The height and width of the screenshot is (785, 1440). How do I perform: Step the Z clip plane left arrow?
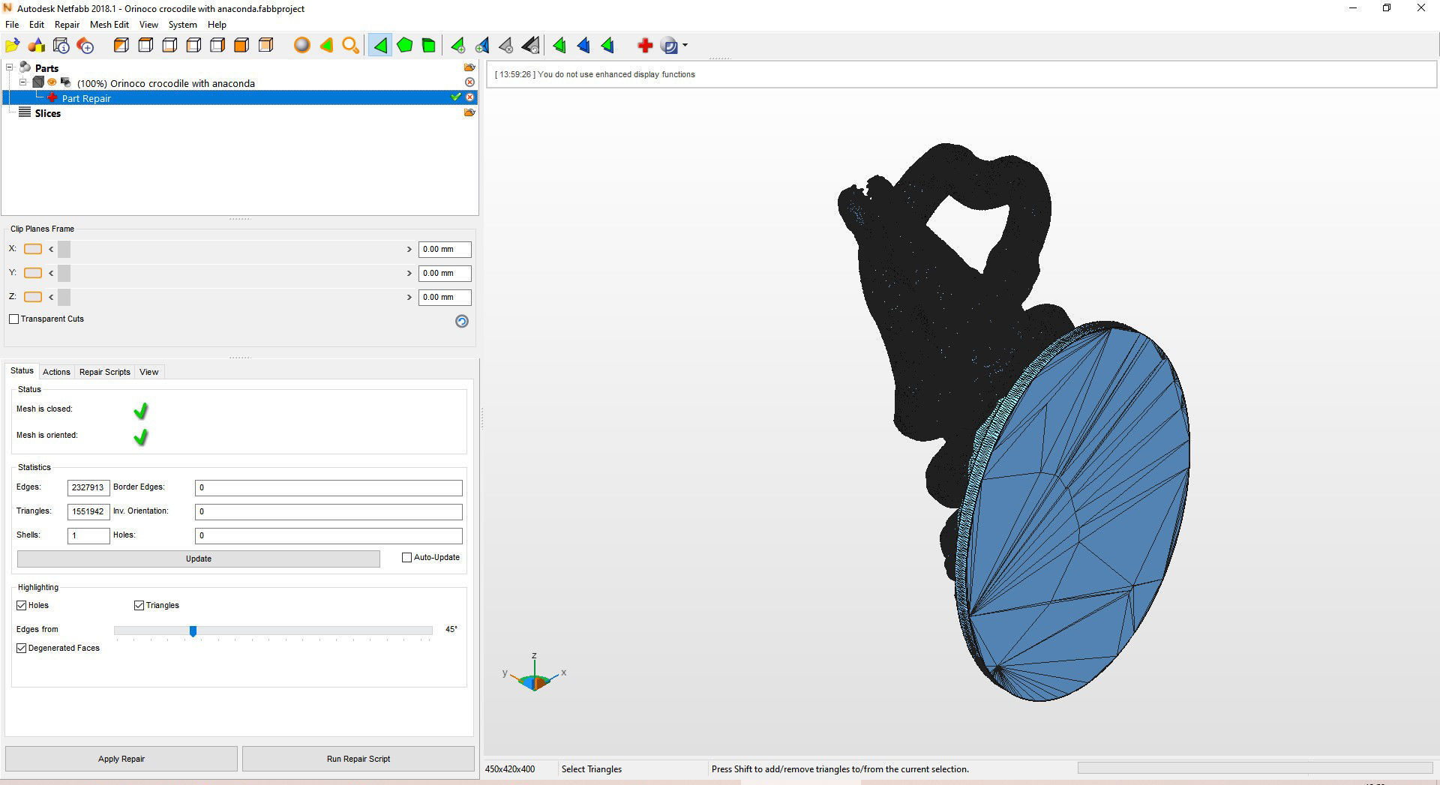(x=51, y=297)
